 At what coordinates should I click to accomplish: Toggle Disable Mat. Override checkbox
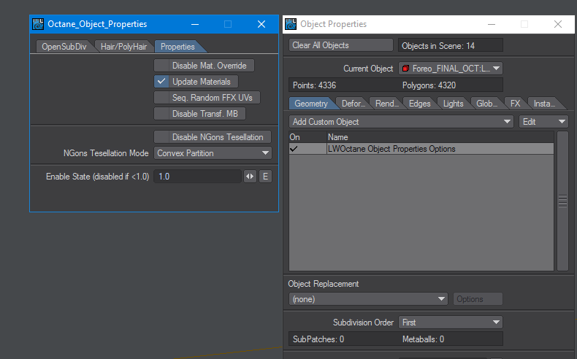point(205,66)
